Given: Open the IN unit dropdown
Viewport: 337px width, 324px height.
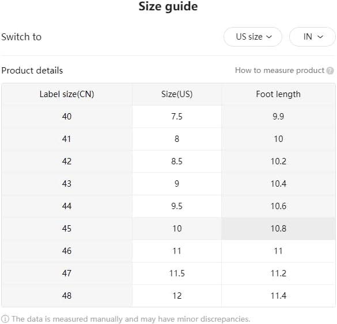Looking at the screenshot, I should click(x=312, y=37).
